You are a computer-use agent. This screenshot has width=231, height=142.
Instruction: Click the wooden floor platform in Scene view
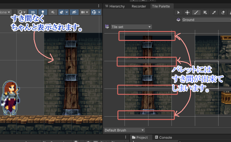[x=51, y=119]
